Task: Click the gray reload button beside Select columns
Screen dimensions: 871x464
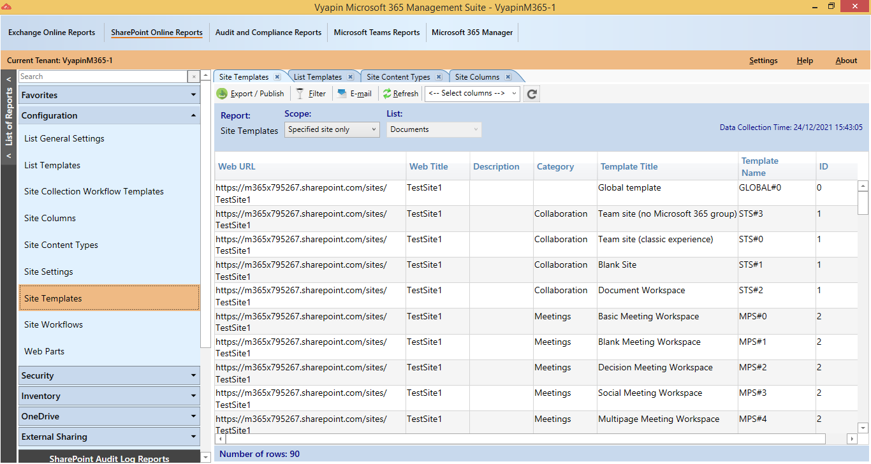Action: coord(532,94)
